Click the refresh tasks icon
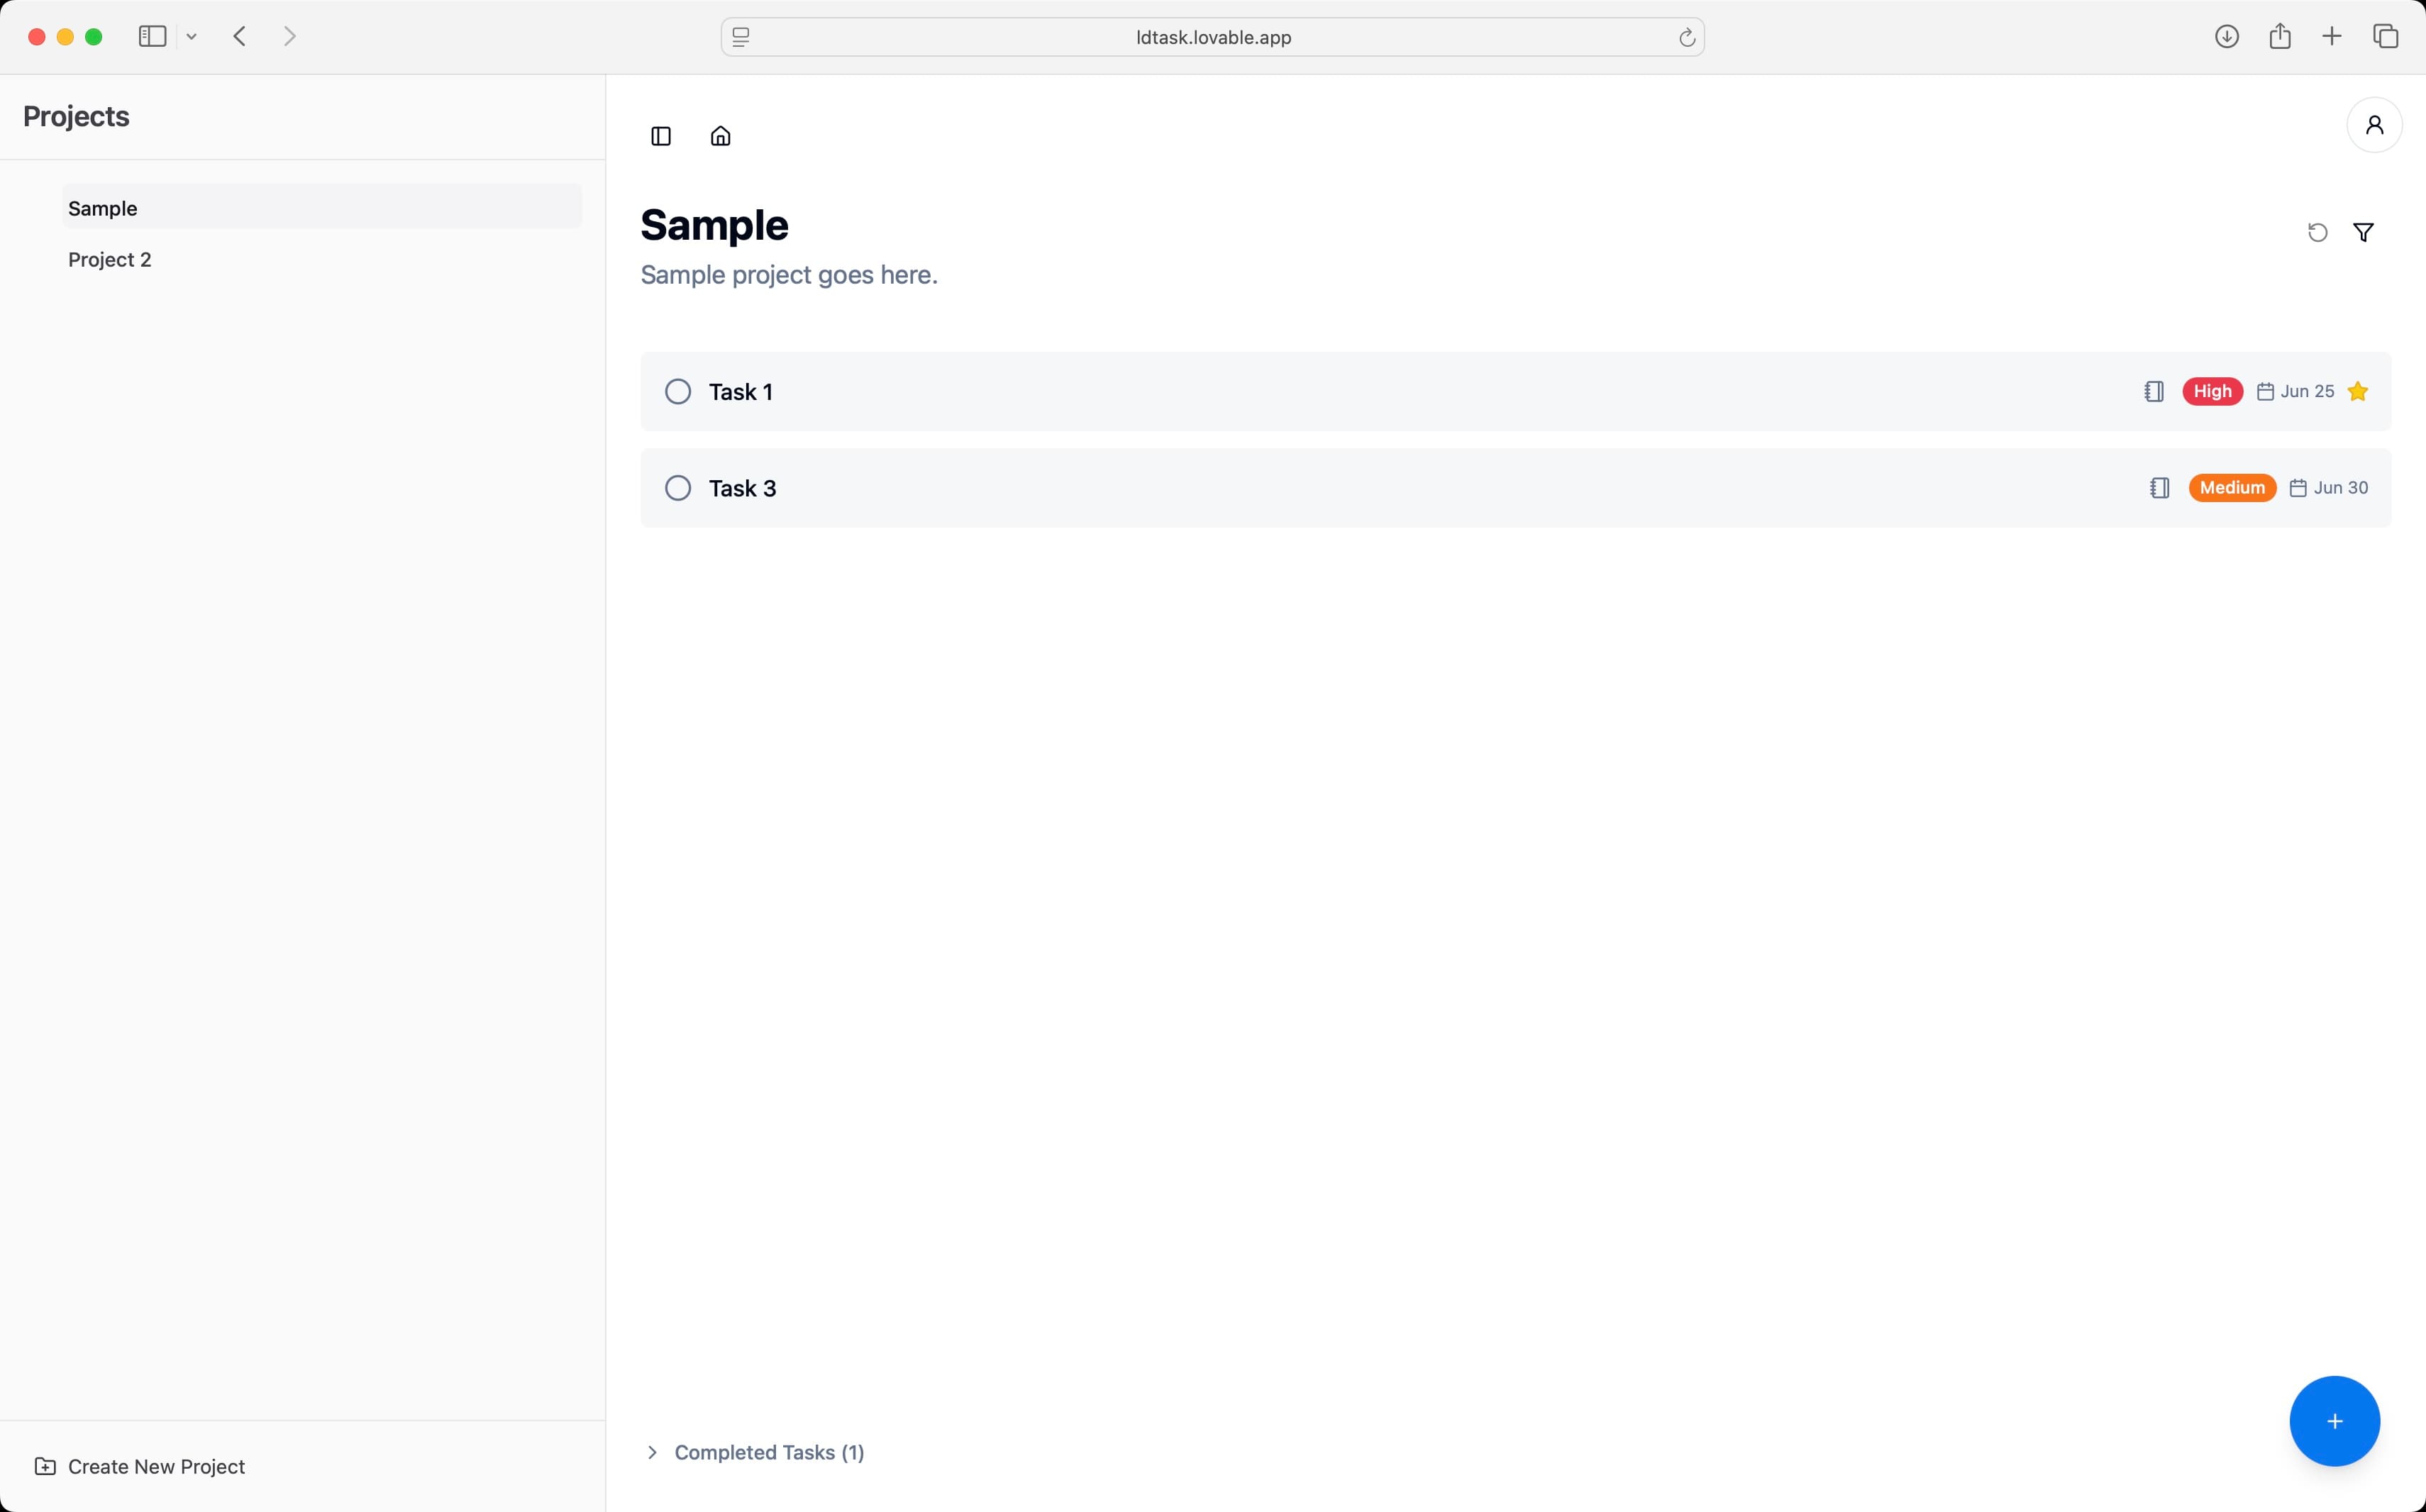The width and height of the screenshot is (2426, 1512). (x=2317, y=232)
